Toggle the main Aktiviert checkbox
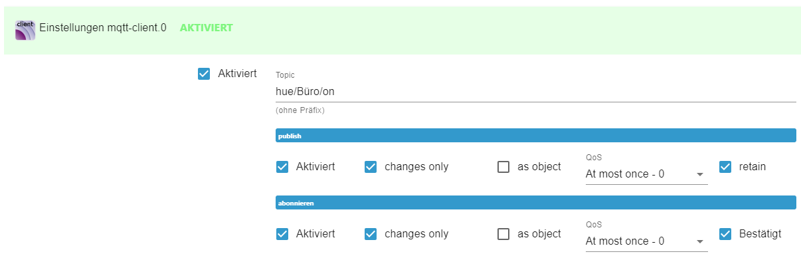This screenshot has width=801, height=256. tap(204, 74)
